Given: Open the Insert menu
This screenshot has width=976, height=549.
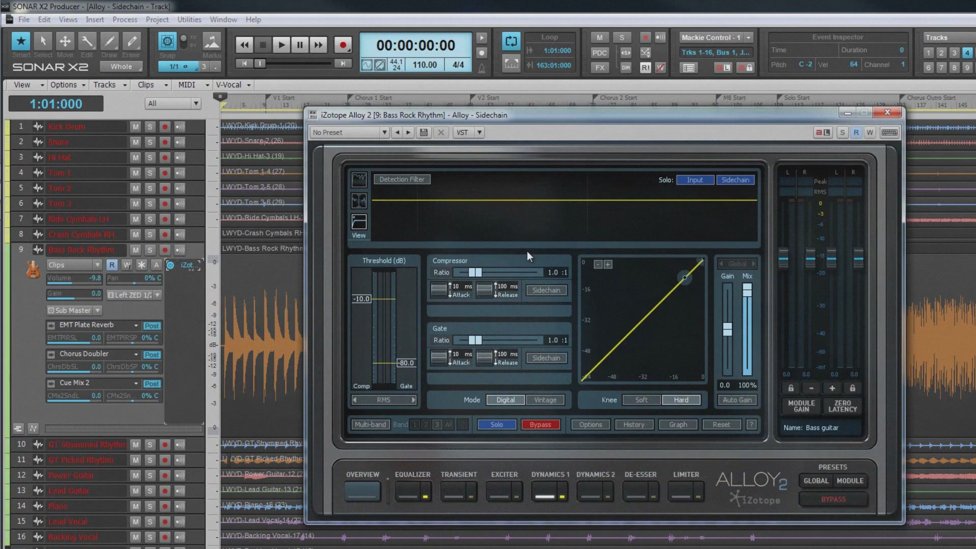Looking at the screenshot, I should [95, 20].
